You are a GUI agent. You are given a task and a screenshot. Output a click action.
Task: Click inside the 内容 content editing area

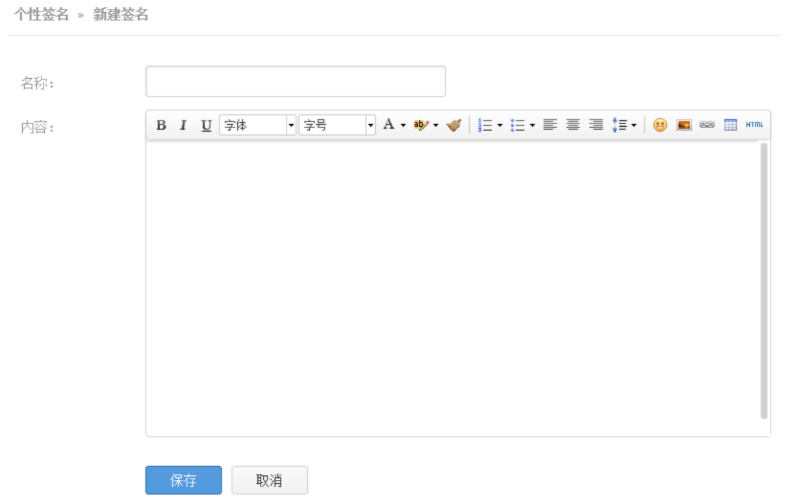[x=452, y=287]
